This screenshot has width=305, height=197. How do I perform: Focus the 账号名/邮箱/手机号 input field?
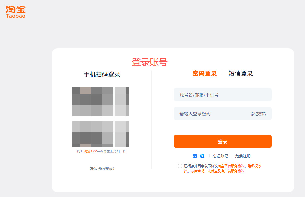(x=222, y=95)
